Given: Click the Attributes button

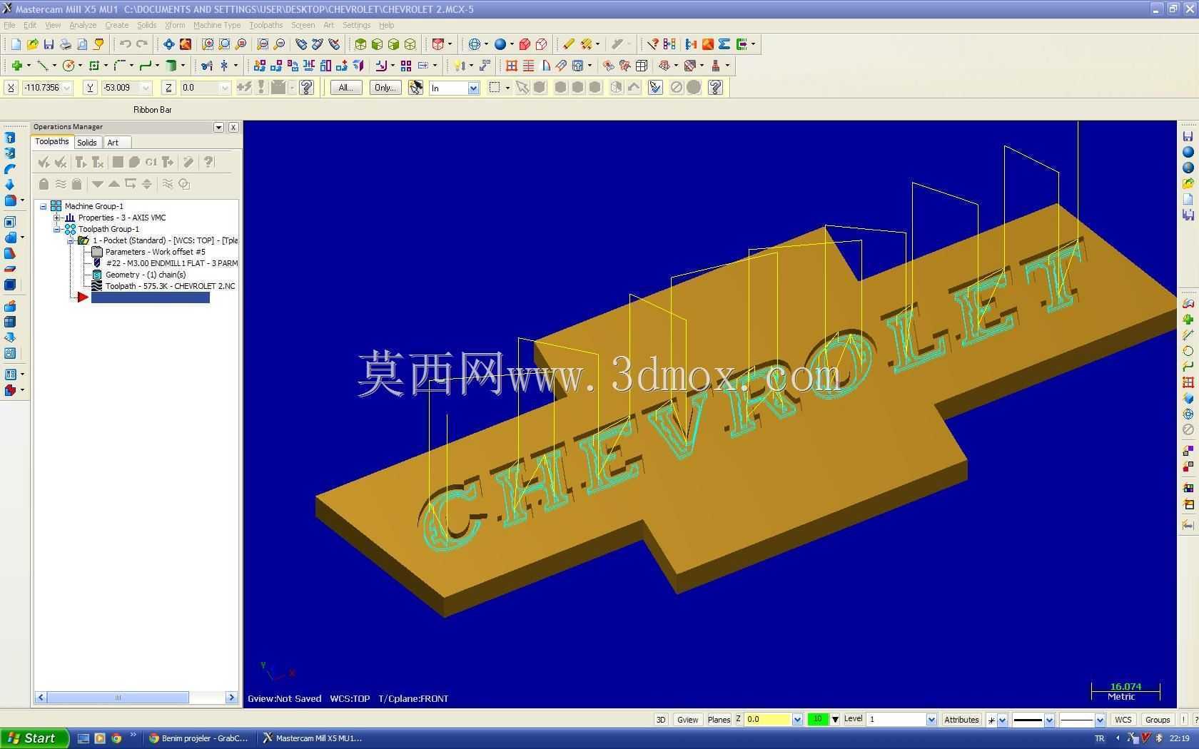Looking at the screenshot, I should (x=961, y=719).
